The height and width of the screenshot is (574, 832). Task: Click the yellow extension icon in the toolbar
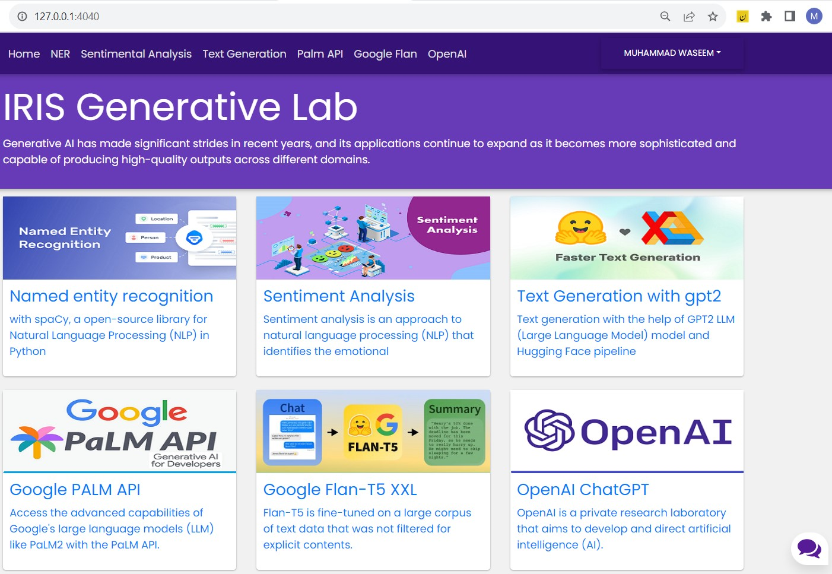(x=742, y=17)
